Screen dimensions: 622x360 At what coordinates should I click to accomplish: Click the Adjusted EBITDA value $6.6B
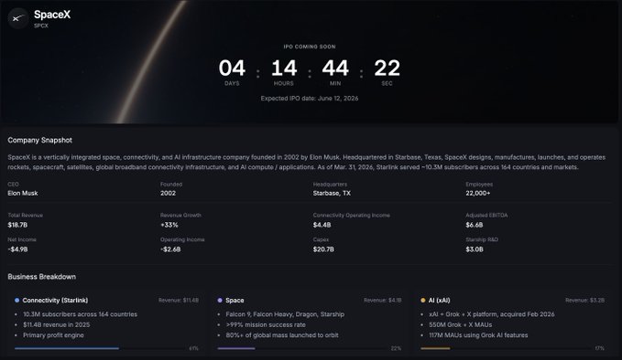tap(475, 225)
